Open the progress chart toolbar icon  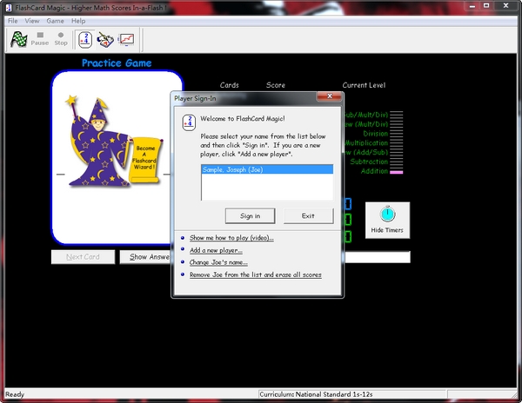click(x=126, y=40)
